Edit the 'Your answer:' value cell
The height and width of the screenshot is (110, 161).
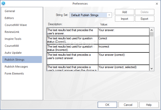click(x=123, y=32)
